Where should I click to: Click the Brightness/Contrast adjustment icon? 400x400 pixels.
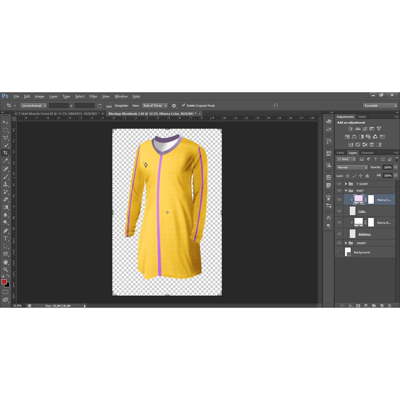[350, 129]
